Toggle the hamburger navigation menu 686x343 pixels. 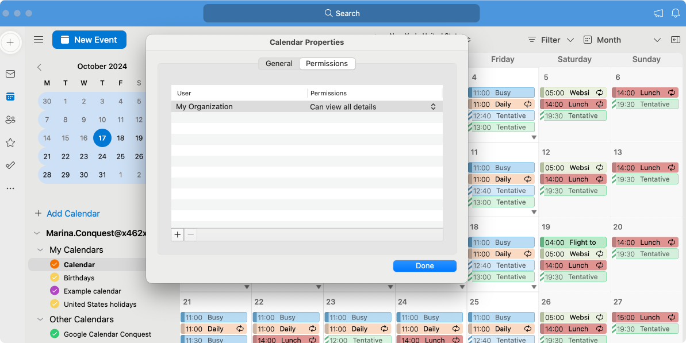pos(39,40)
